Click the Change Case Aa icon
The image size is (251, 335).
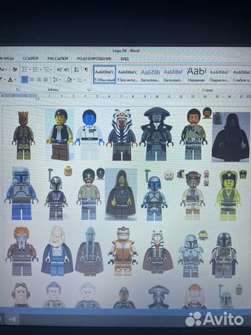2,69
